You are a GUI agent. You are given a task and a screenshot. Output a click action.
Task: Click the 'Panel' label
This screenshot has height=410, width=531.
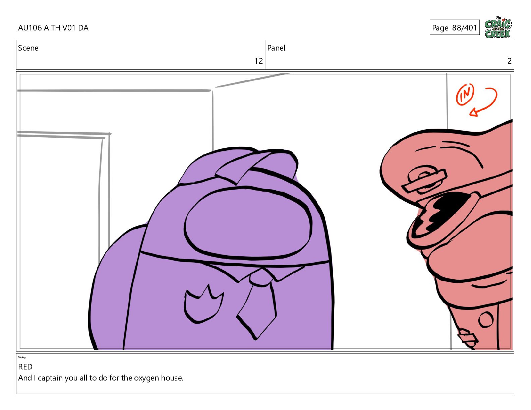(276, 48)
